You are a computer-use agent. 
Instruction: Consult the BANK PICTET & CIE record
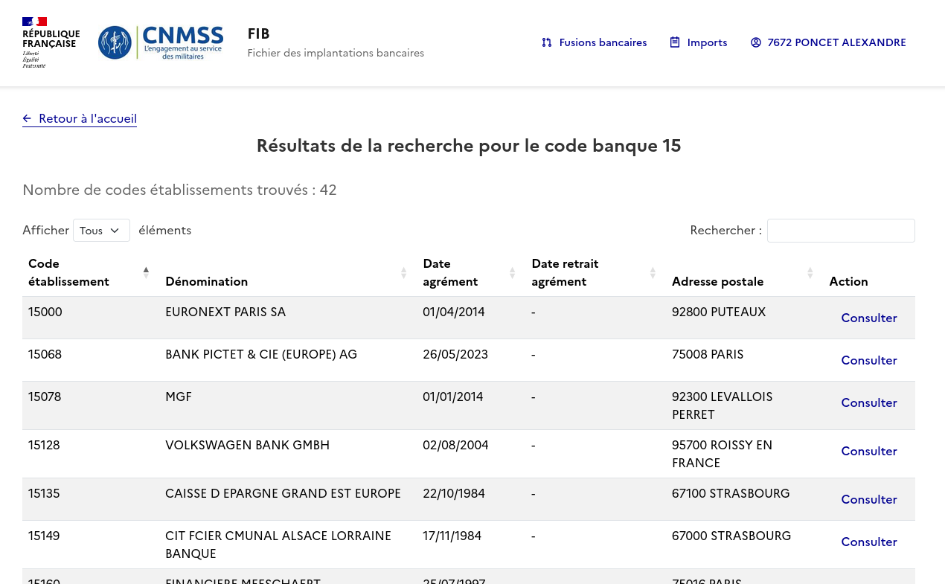[x=869, y=360]
